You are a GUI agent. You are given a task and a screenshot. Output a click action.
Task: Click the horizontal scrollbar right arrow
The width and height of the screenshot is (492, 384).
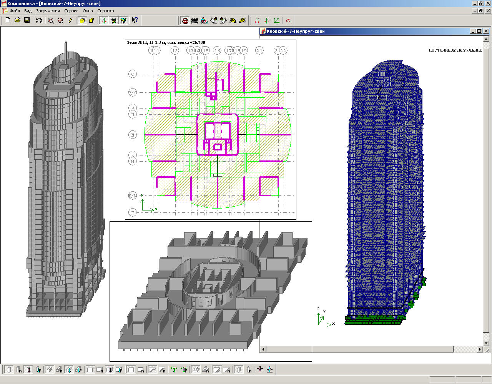(x=480, y=349)
